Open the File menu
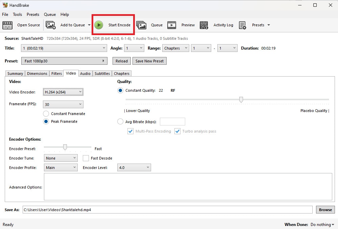Viewport: 338px width, 229px height. [5, 15]
